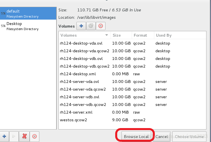Select the default storage pool
This screenshot has height=142, width=211.
(28, 13)
